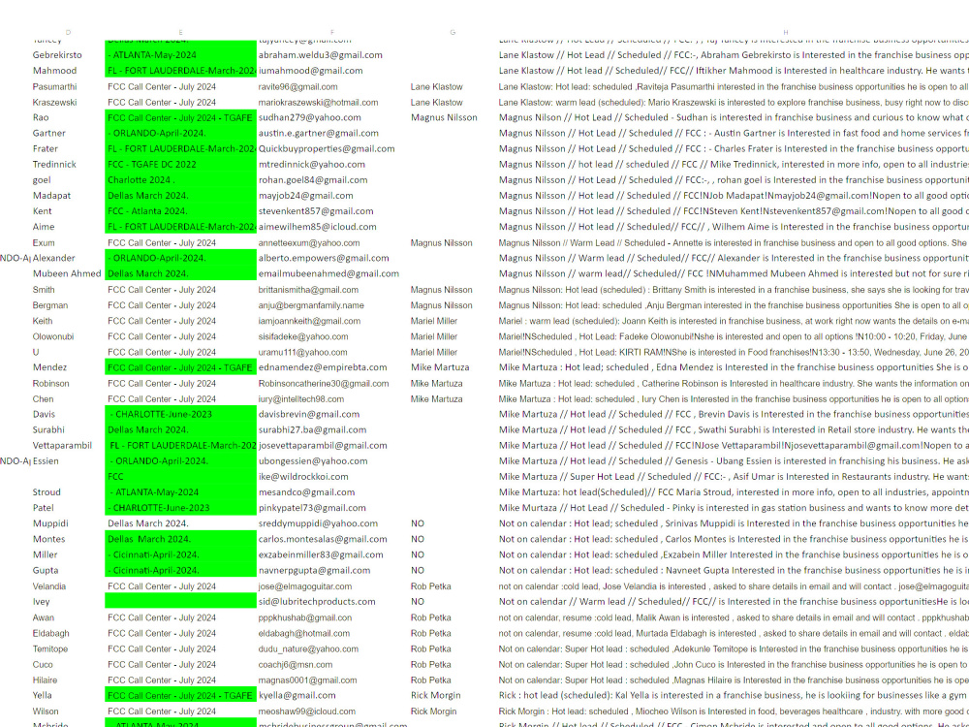Click the Pasumarthi last name cell
This screenshot has width=969, height=727.
point(55,86)
